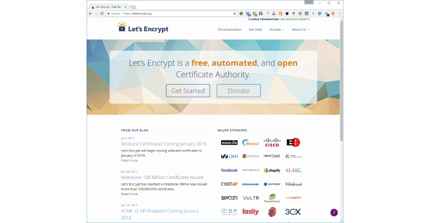Screen dimensions: 430x223
Task: Open the cyon sponsor logo
Action: tap(230, 184)
